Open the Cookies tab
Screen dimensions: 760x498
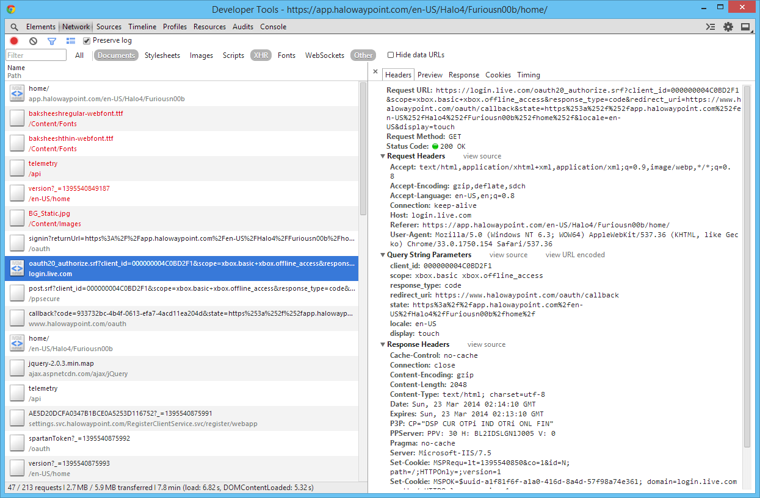[498, 75]
